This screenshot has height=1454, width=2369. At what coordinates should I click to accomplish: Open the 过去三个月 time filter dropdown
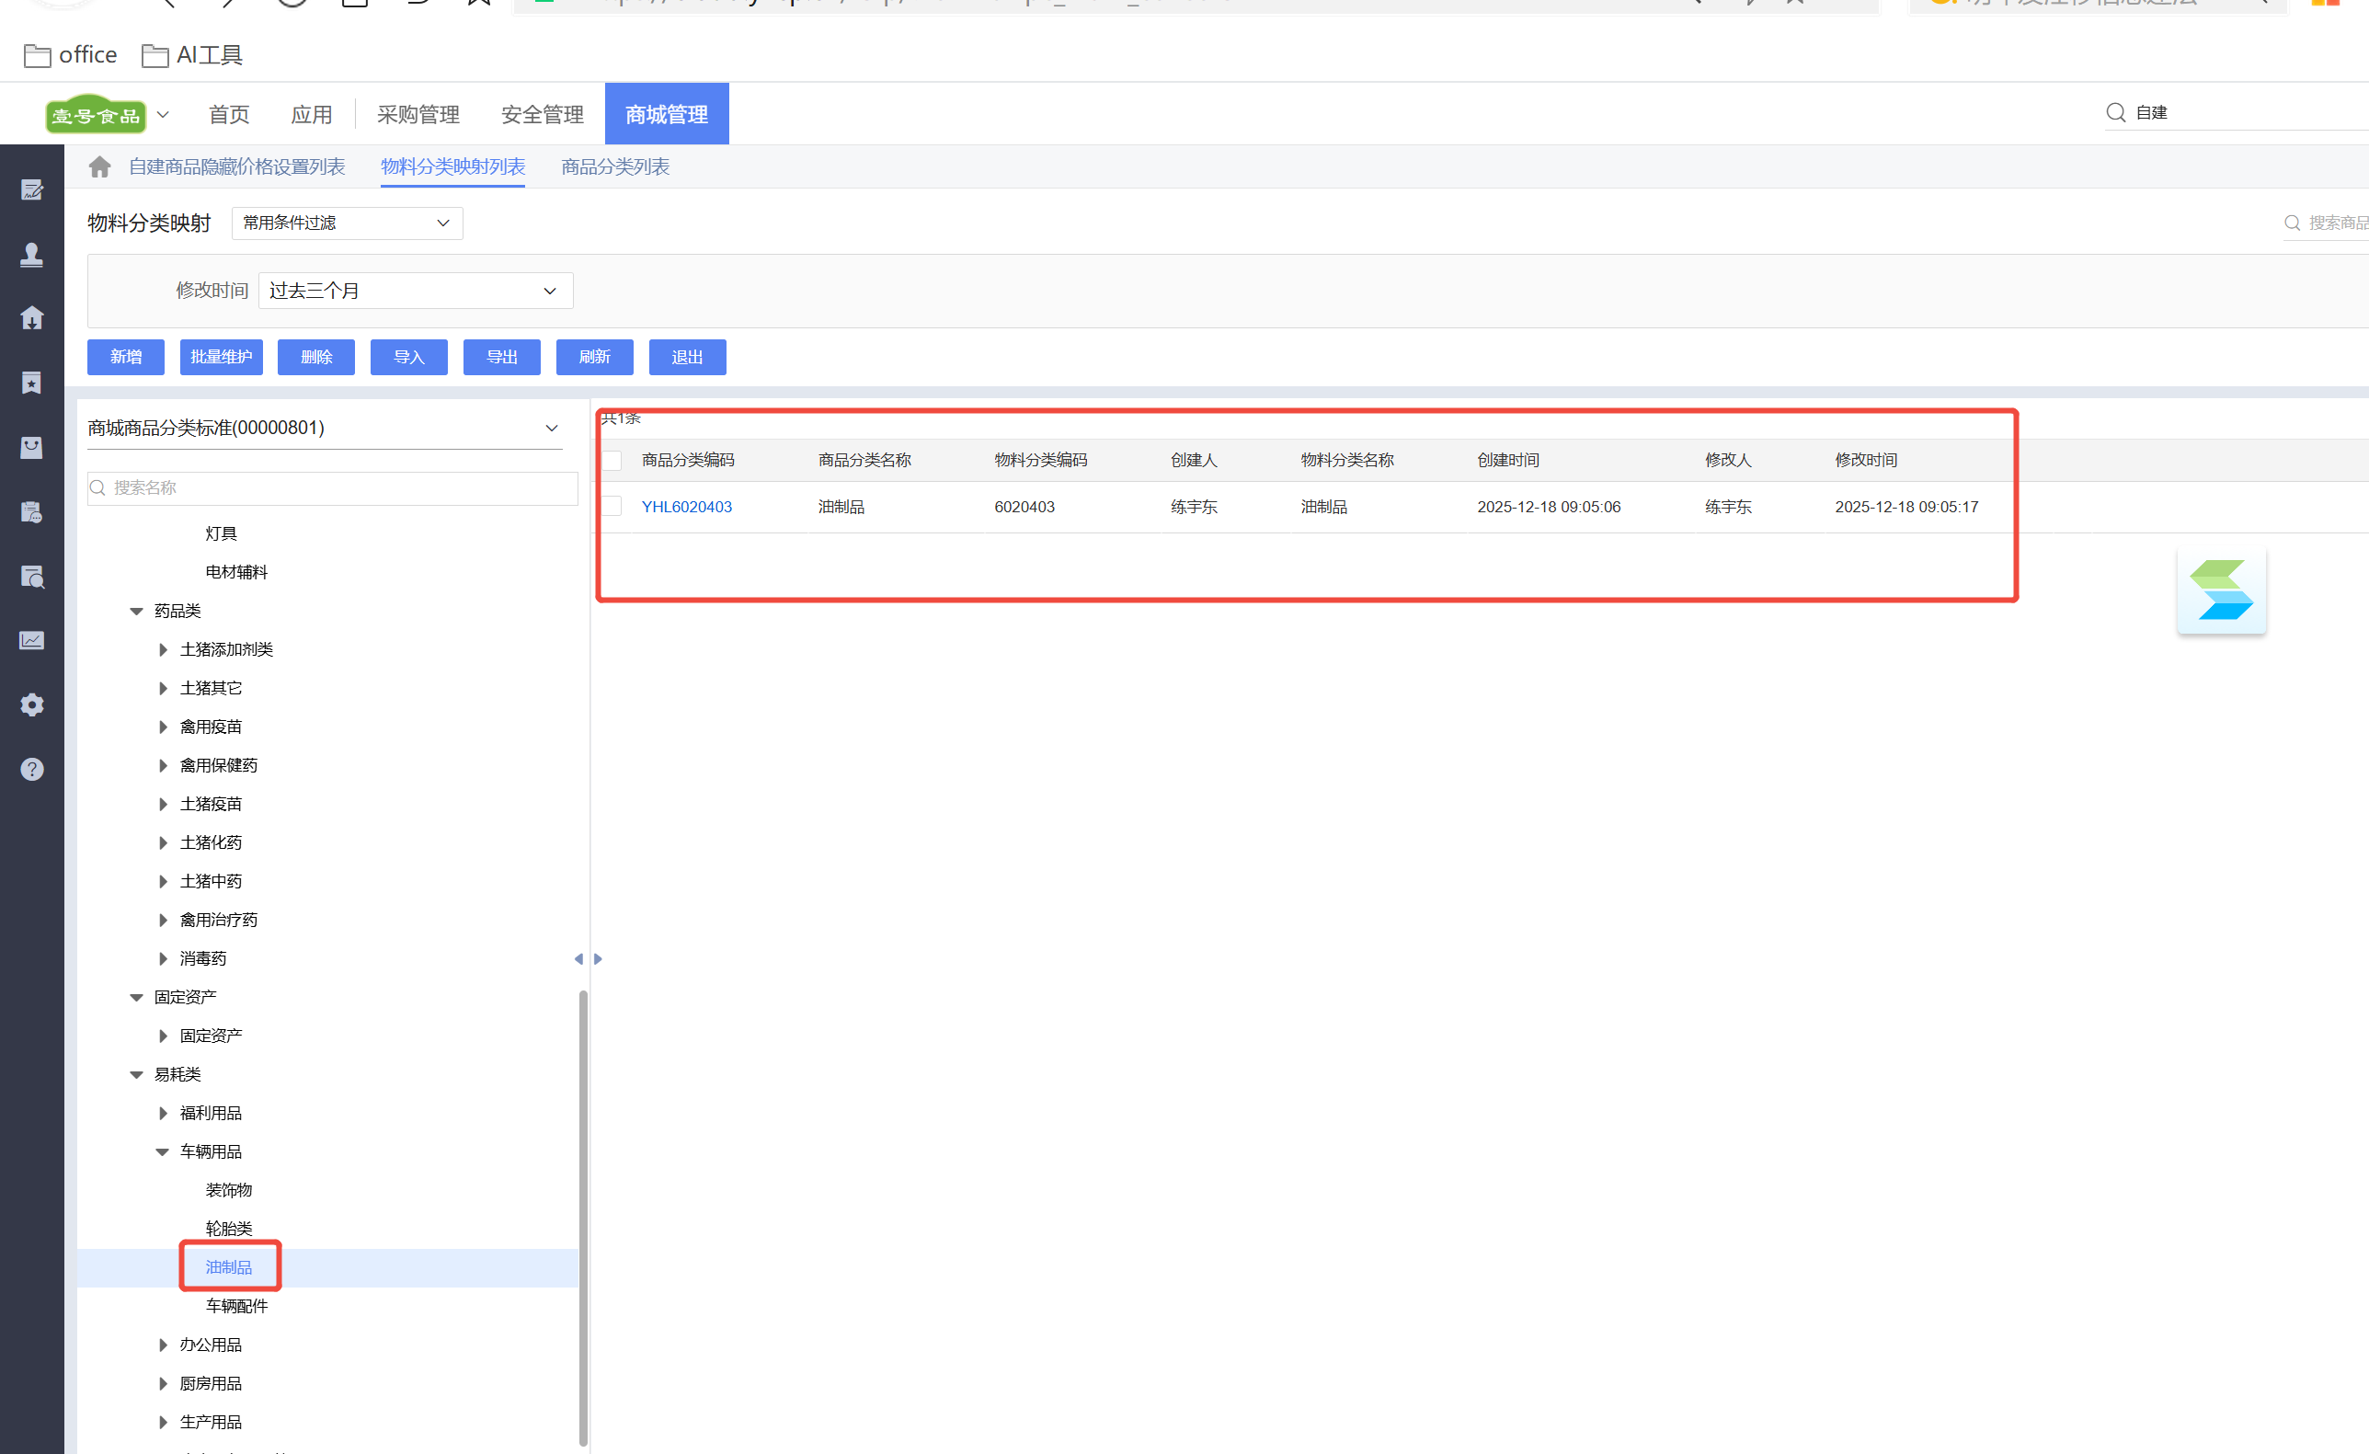(416, 291)
